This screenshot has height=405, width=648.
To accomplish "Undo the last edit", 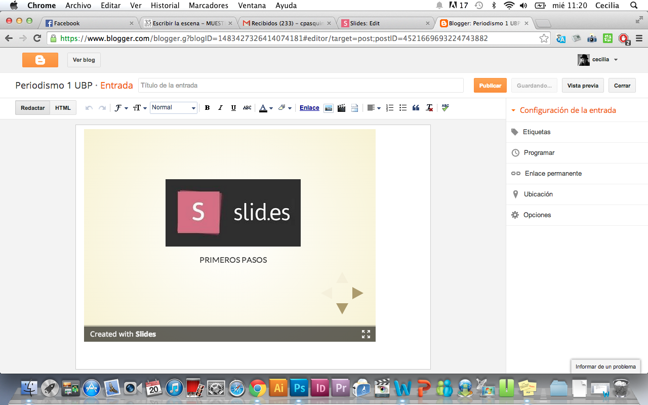I will pyautogui.click(x=89, y=108).
